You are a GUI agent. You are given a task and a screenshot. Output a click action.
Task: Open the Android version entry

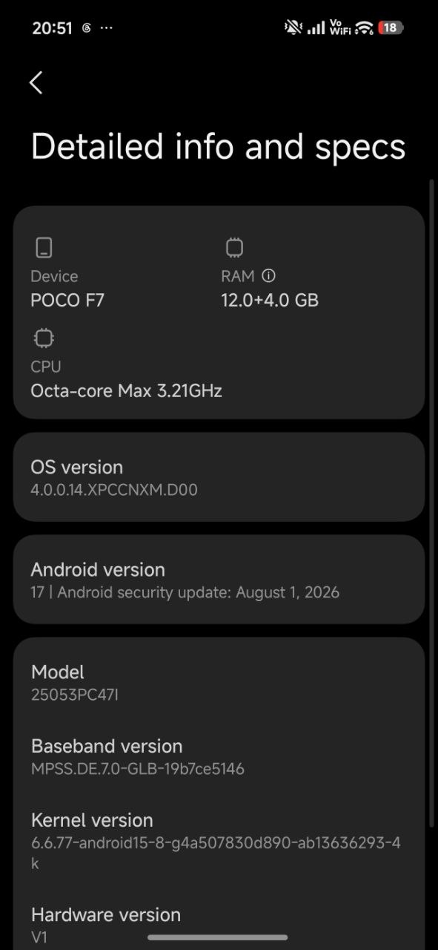click(219, 579)
